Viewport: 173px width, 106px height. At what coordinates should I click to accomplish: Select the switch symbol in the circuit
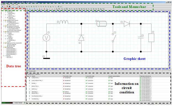114,38
